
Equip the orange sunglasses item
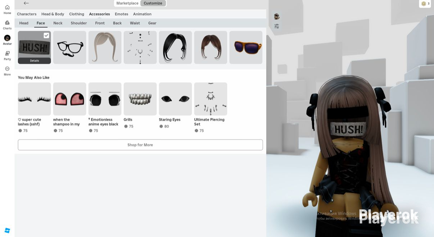tap(246, 47)
